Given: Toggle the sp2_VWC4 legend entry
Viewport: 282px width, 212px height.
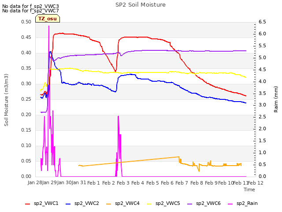Looking at the screenshot, I should click(123, 204).
